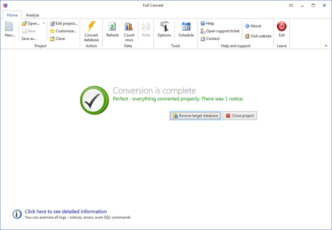Screen dimensions: 332x230
Task: Click the Refresh data icon
Action: click(112, 27)
